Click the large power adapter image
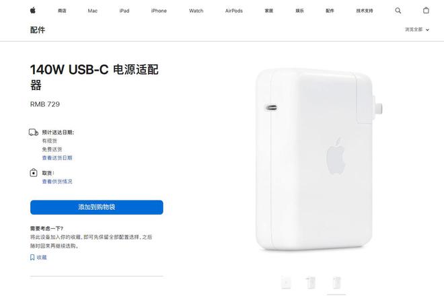The height and width of the screenshot is (296, 444). coord(319,159)
